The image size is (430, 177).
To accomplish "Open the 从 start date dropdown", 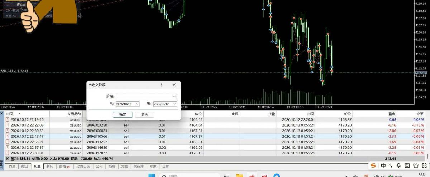I will pyautogui.click(x=128, y=104).
